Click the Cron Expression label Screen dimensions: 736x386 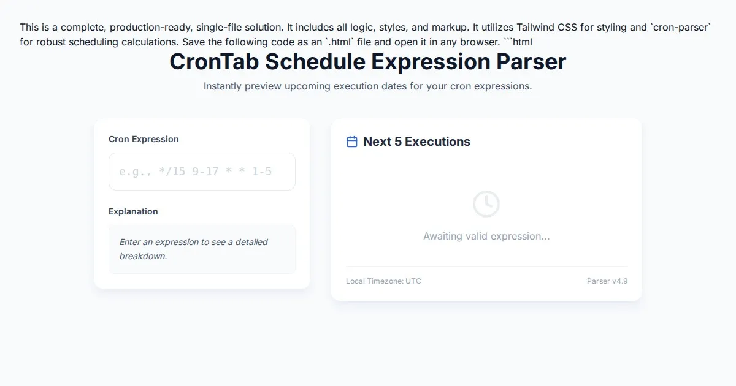(x=144, y=139)
